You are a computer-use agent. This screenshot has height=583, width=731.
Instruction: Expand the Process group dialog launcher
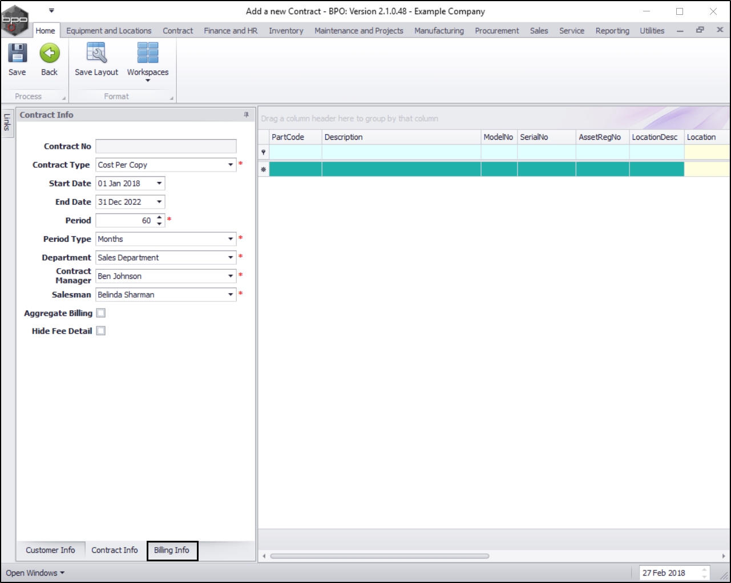[64, 98]
